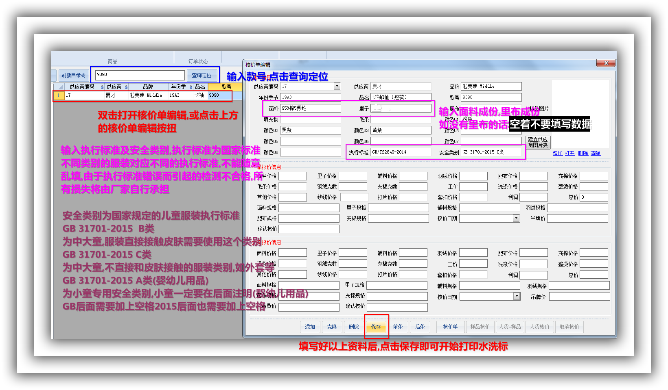Go to previous record with 前条
The image size is (668, 390).
tap(398, 327)
